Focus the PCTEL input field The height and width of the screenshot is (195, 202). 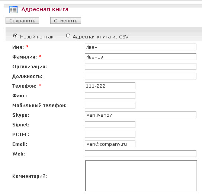coord(110,134)
